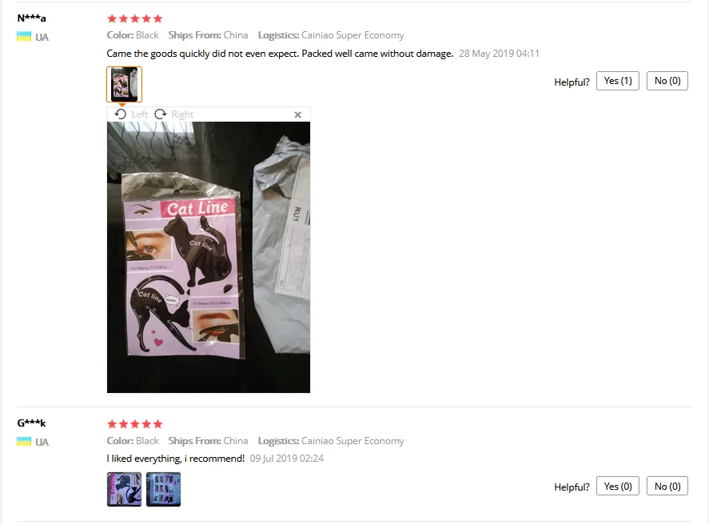Vote No (0) on N***a's review

point(667,81)
